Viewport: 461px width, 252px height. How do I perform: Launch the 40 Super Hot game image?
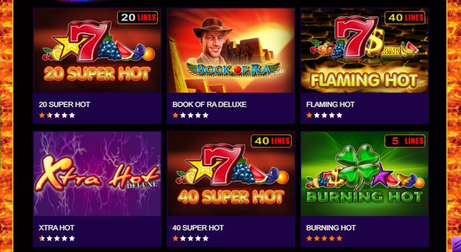pyautogui.click(x=231, y=173)
